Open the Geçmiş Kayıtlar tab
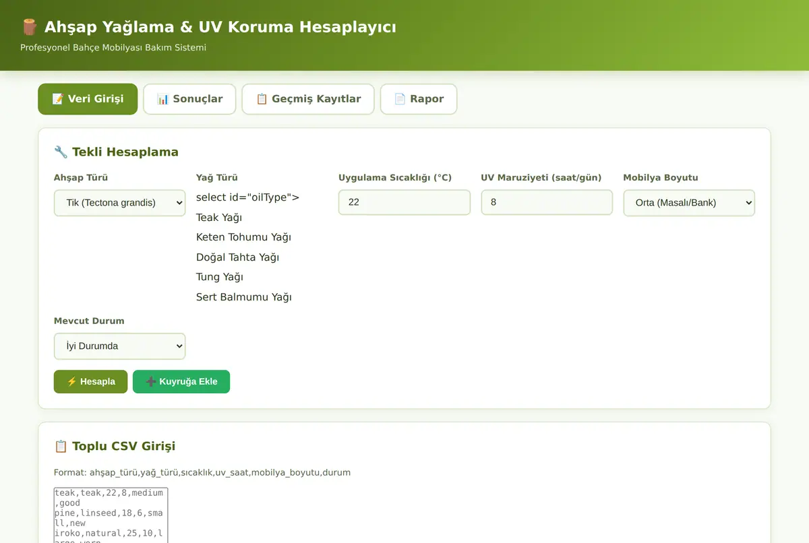This screenshot has width=809, height=543. pos(308,99)
